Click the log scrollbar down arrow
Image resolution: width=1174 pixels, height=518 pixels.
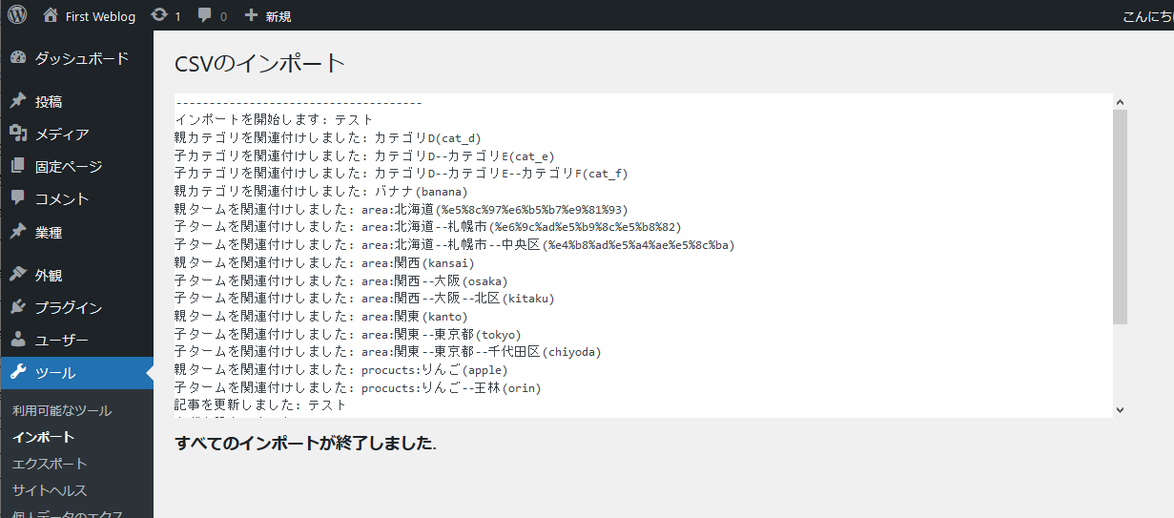click(x=1120, y=409)
